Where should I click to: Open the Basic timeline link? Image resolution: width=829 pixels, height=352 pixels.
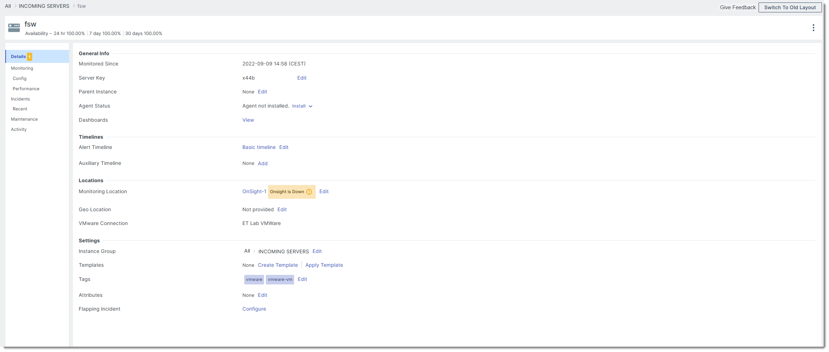(259, 147)
